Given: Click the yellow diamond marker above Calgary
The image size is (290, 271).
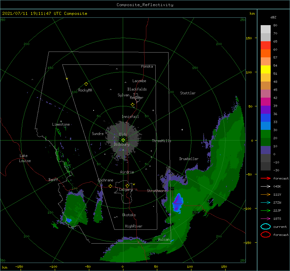Looking at the screenshot, I should tap(127, 186).
